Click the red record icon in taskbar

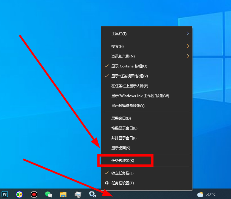click(x=34, y=194)
